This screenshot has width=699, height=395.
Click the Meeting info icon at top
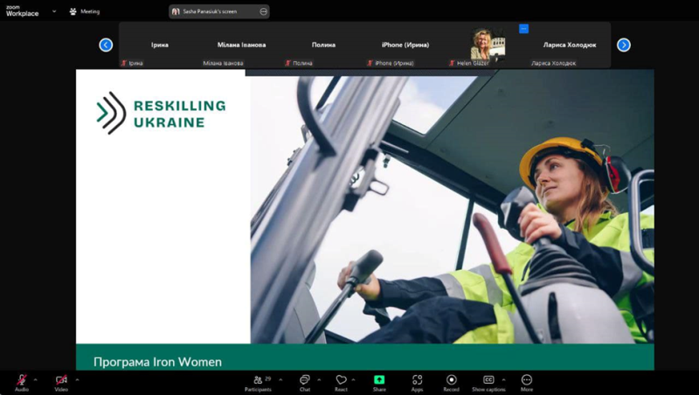[73, 11]
